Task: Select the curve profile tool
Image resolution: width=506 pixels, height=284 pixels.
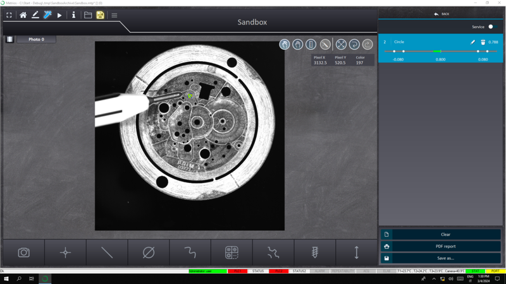Action: (x=190, y=252)
